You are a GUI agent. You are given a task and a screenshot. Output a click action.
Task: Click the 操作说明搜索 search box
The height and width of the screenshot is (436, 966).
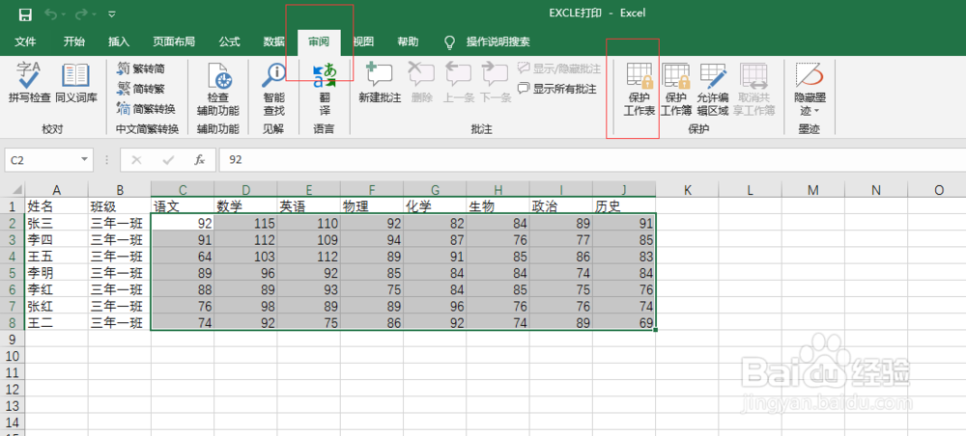497,41
